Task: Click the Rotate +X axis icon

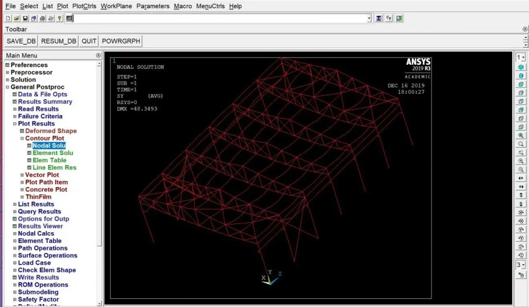Action: click(521, 213)
